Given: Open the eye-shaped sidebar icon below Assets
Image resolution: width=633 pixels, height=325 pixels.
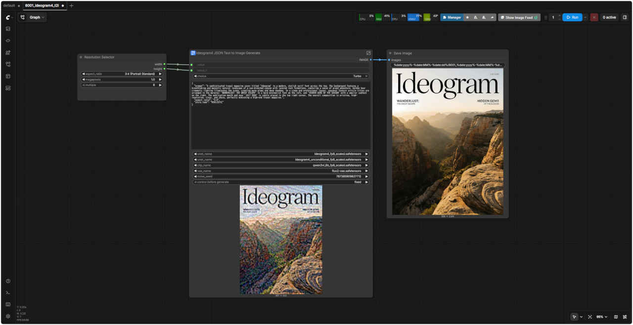Looking at the screenshot, I should [8, 41].
